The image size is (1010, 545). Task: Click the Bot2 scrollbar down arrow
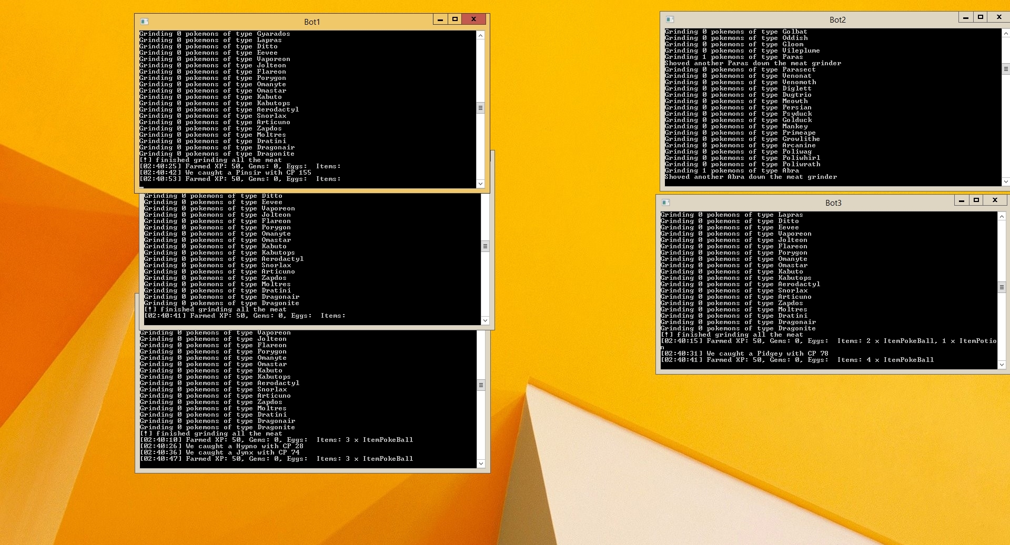[x=1006, y=181]
